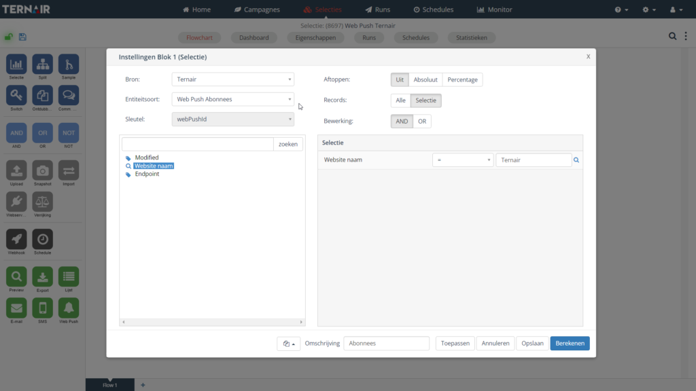Screen dimensions: 696x391
Task: Select the Web Push bell icon
Action: (69, 308)
